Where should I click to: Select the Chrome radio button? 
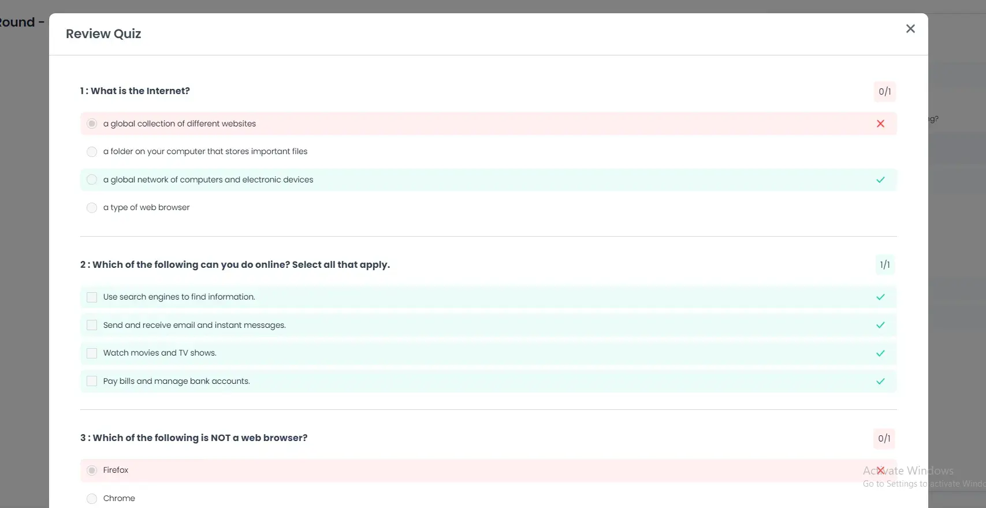(92, 498)
